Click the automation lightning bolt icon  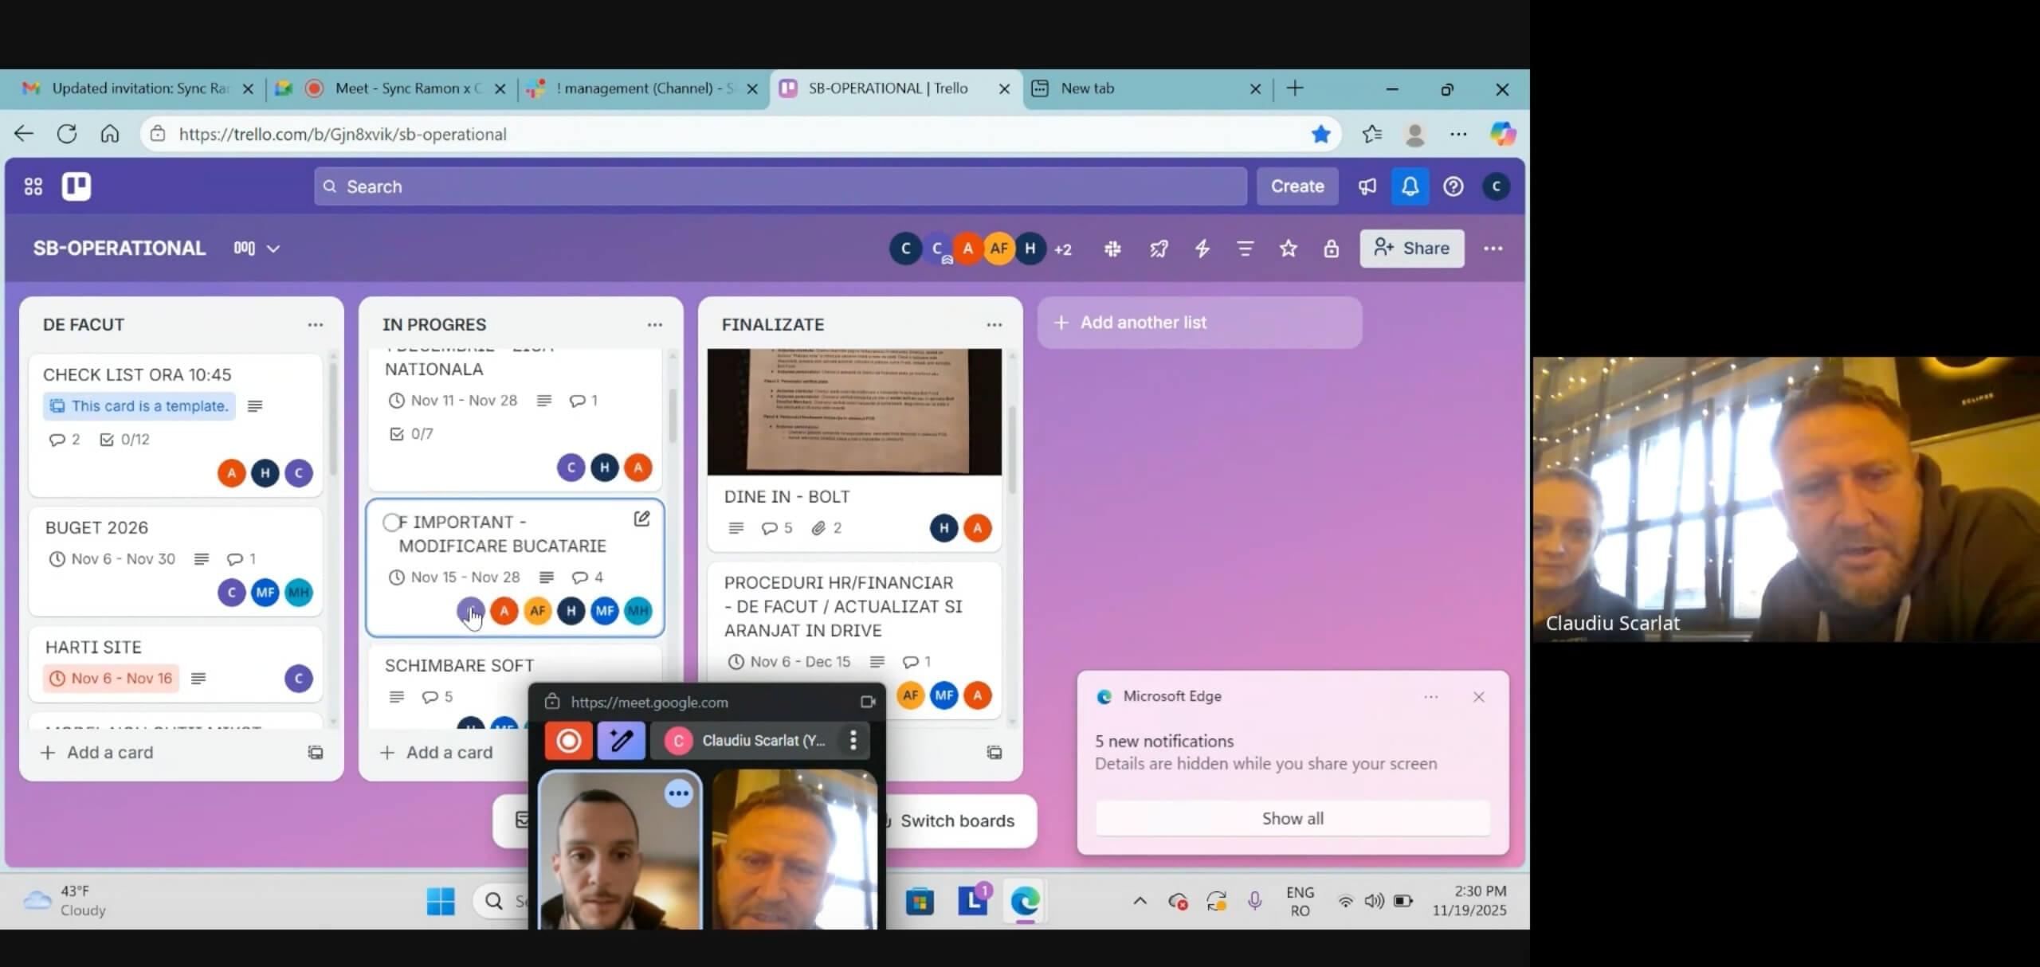1202,249
